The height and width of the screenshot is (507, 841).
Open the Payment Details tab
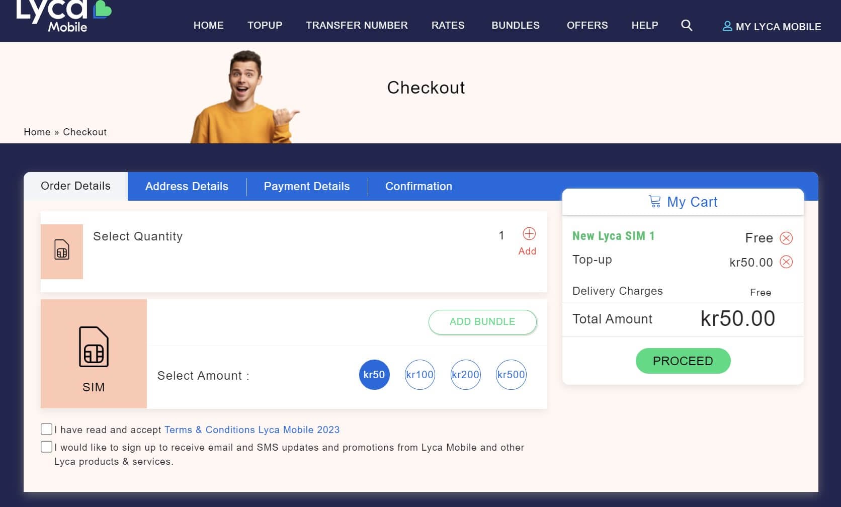coord(307,186)
